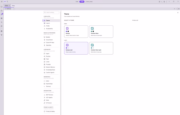Open Layout settings
The height and width of the screenshot is (115, 180).
pyautogui.click(x=51, y=23)
